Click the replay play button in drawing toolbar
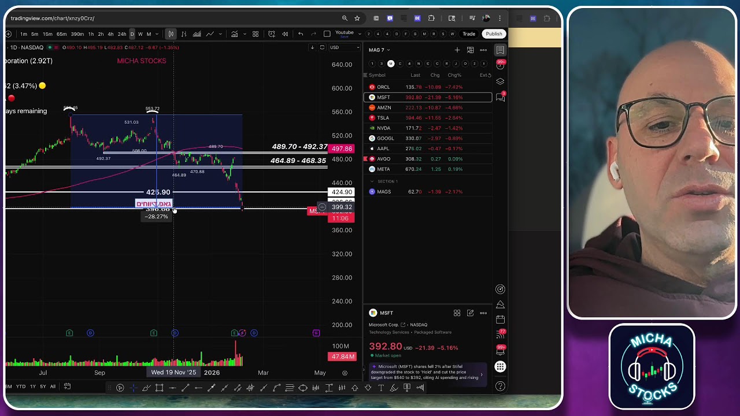Screen dimensions: 740x416 click(120, 388)
